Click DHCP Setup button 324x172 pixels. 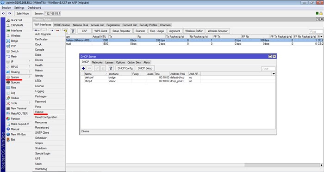(145, 68)
